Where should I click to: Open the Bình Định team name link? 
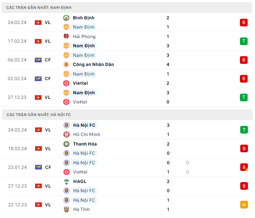84,18
